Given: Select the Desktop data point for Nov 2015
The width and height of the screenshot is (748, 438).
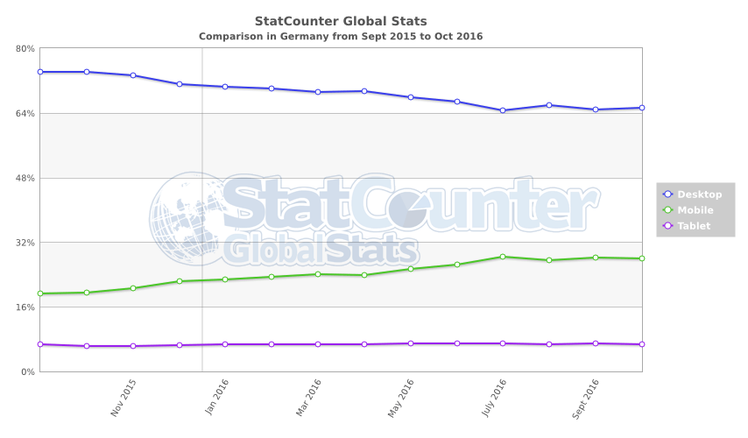Looking at the screenshot, I should [132, 75].
